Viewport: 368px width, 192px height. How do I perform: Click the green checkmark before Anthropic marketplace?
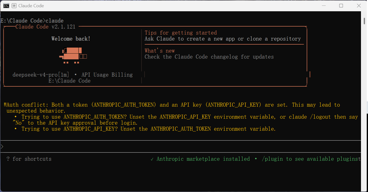click(152, 159)
